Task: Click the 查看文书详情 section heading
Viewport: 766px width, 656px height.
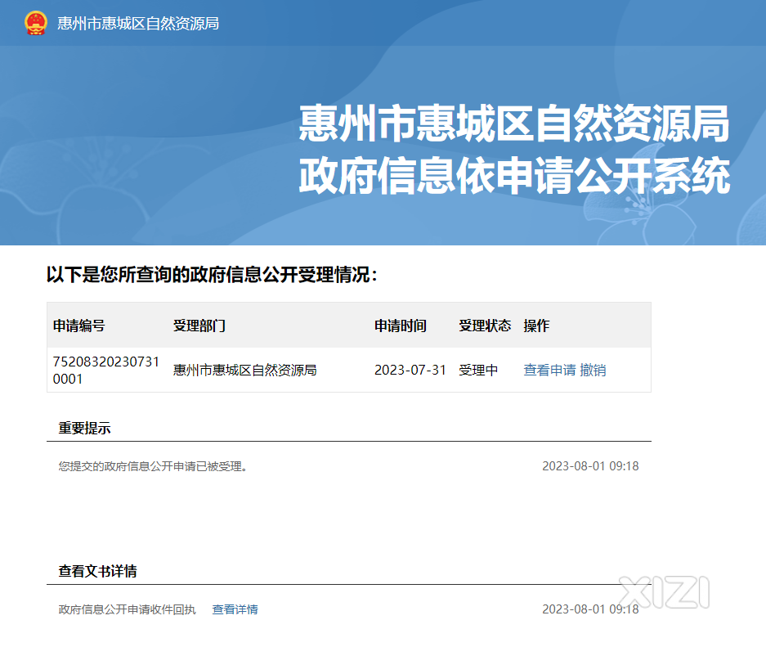Action: pyautogui.click(x=98, y=571)
